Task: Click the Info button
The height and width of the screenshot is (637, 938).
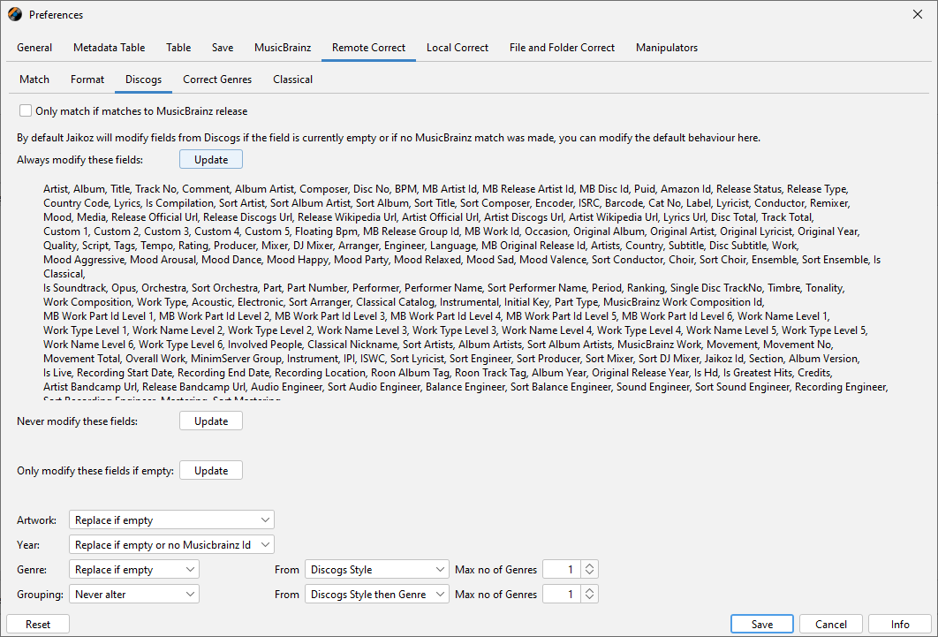Action: click(x=900, y=625)
